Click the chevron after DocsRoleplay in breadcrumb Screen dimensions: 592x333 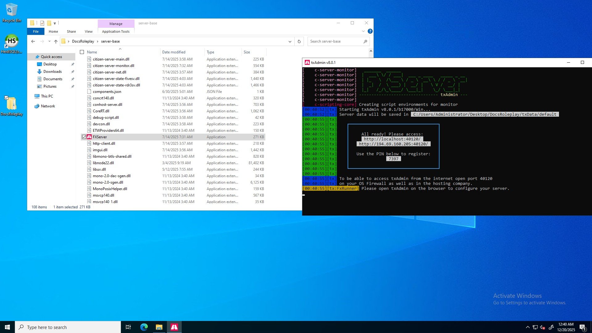coord(98,41)
